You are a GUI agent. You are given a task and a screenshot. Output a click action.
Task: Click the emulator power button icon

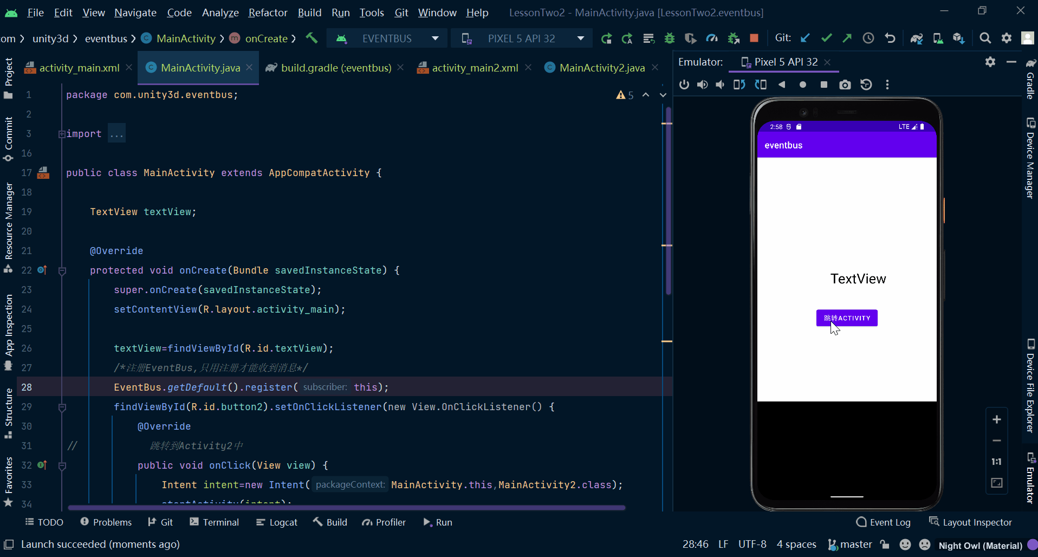[x=684, y=85]
